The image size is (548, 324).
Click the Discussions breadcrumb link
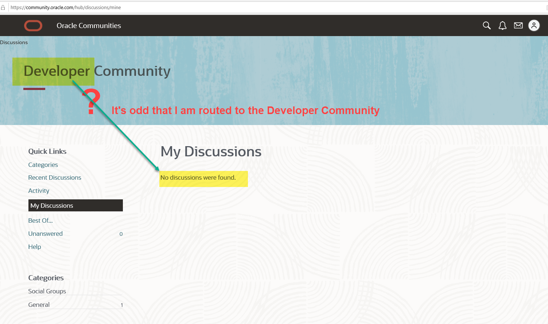click(x=14, y=42)
